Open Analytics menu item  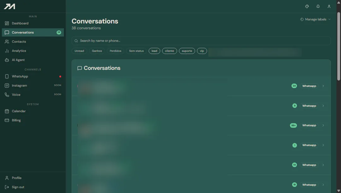click(33, 51)
